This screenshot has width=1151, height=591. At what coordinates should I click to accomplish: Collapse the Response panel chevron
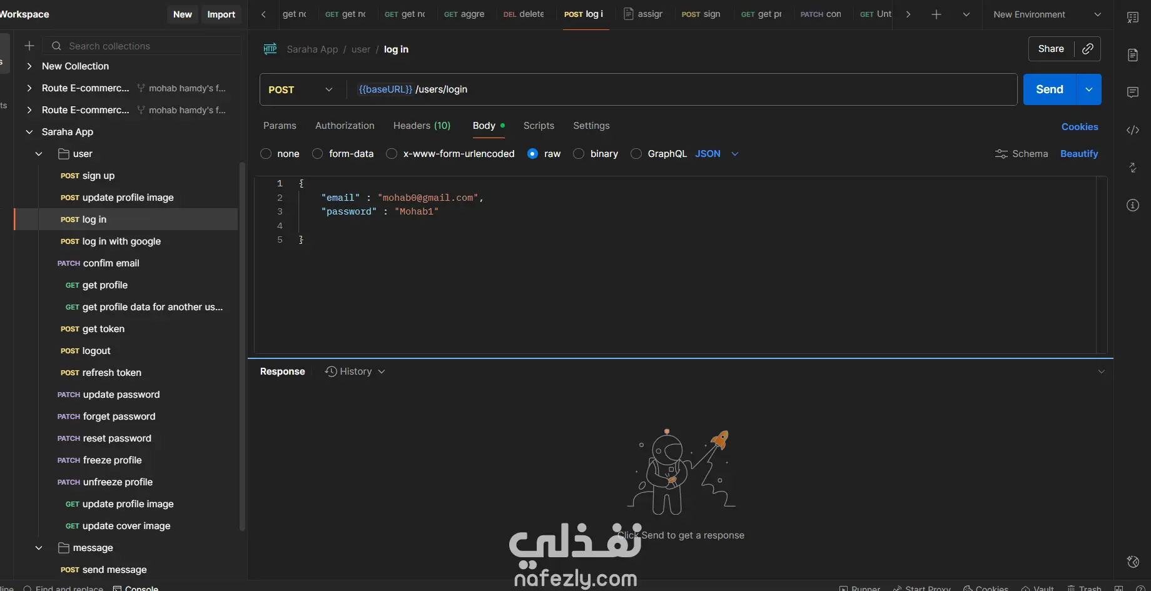1102,371
